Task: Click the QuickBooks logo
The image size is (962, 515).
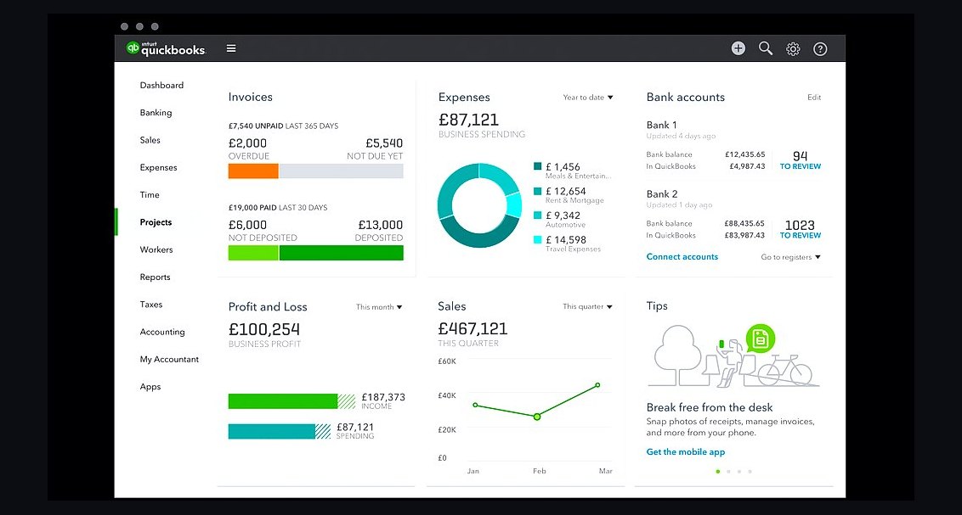Action: (166, 48)
